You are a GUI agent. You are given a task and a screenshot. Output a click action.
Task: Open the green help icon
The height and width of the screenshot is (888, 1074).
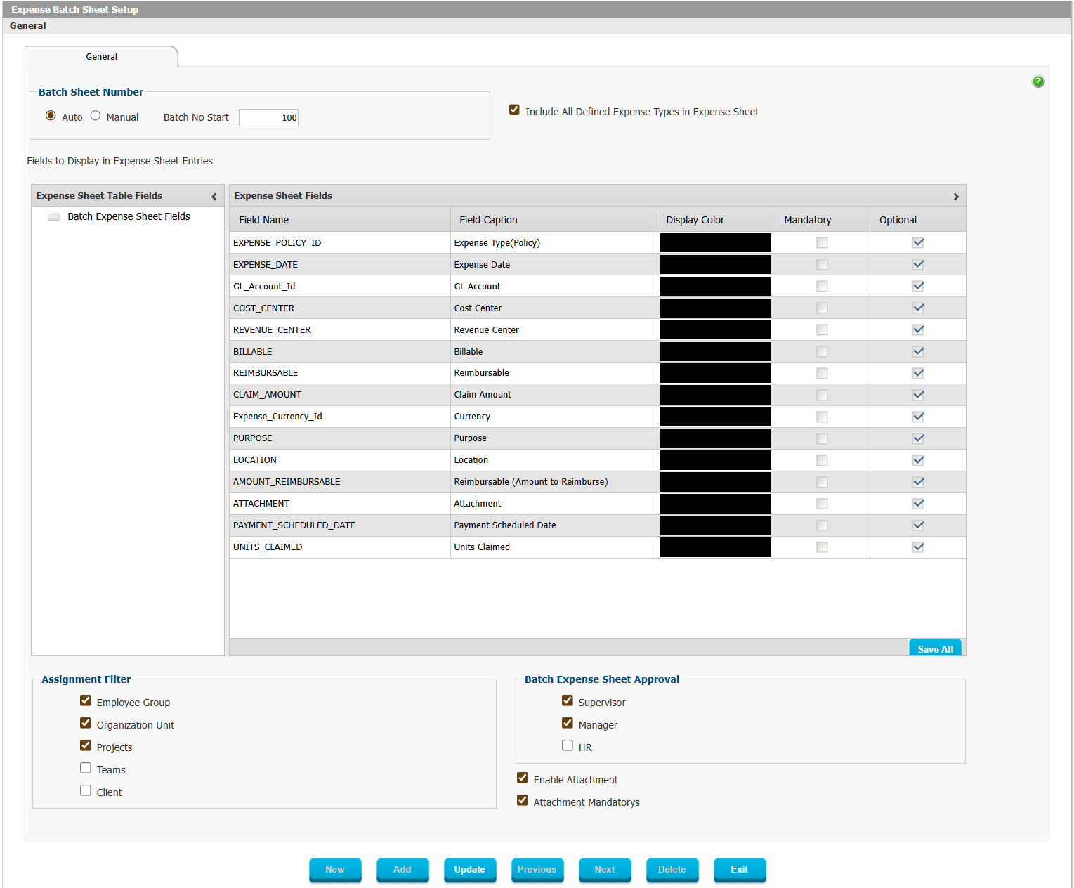1038,81
